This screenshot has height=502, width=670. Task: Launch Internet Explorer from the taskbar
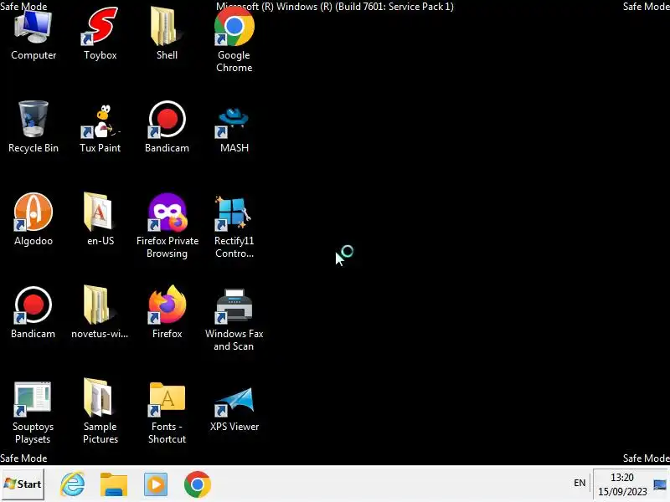(x=72, y=484)
